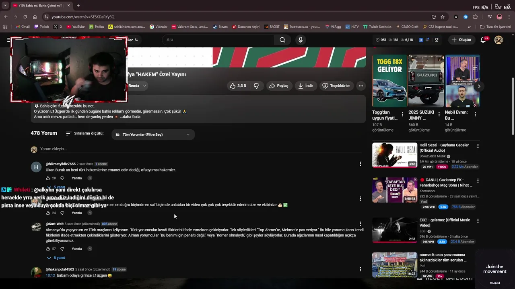
Task: Share video via Paylaş button
Action: click(278, 85)
